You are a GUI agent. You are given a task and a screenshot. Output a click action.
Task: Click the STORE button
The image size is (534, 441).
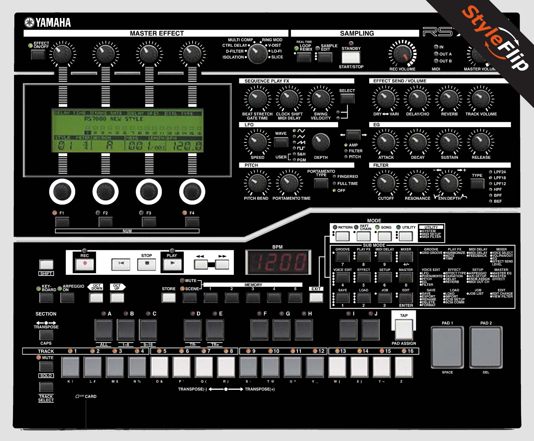pos(169,298)
